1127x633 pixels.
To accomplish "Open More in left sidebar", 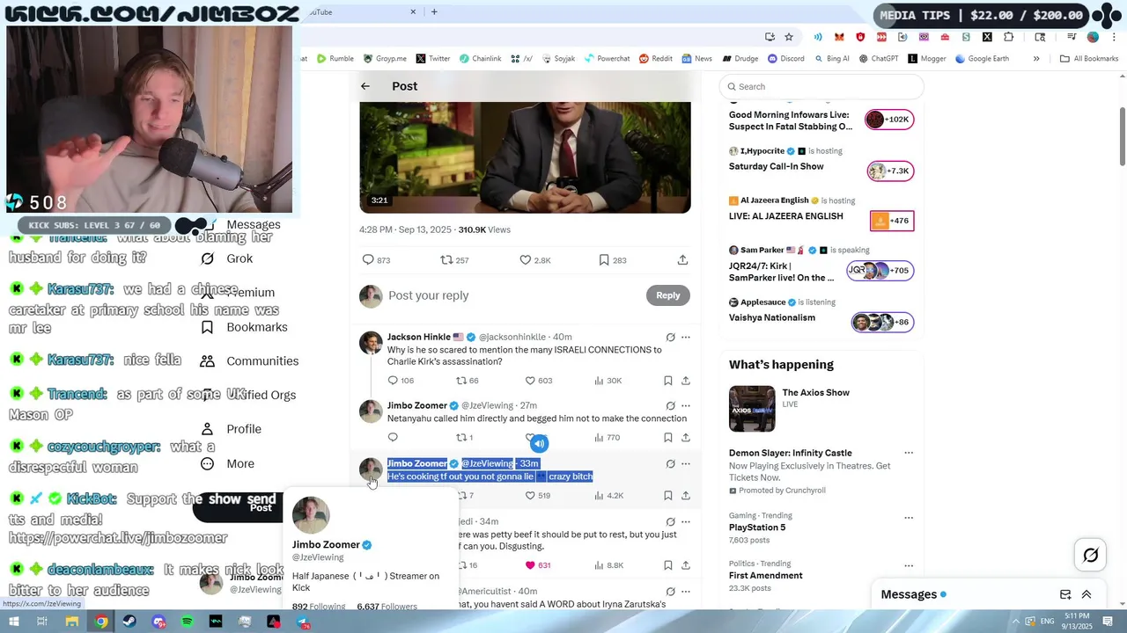I will 227,463.
